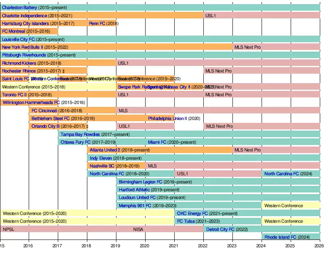
Task: Select the FC Montreal link
Action: tap(14, 31)
